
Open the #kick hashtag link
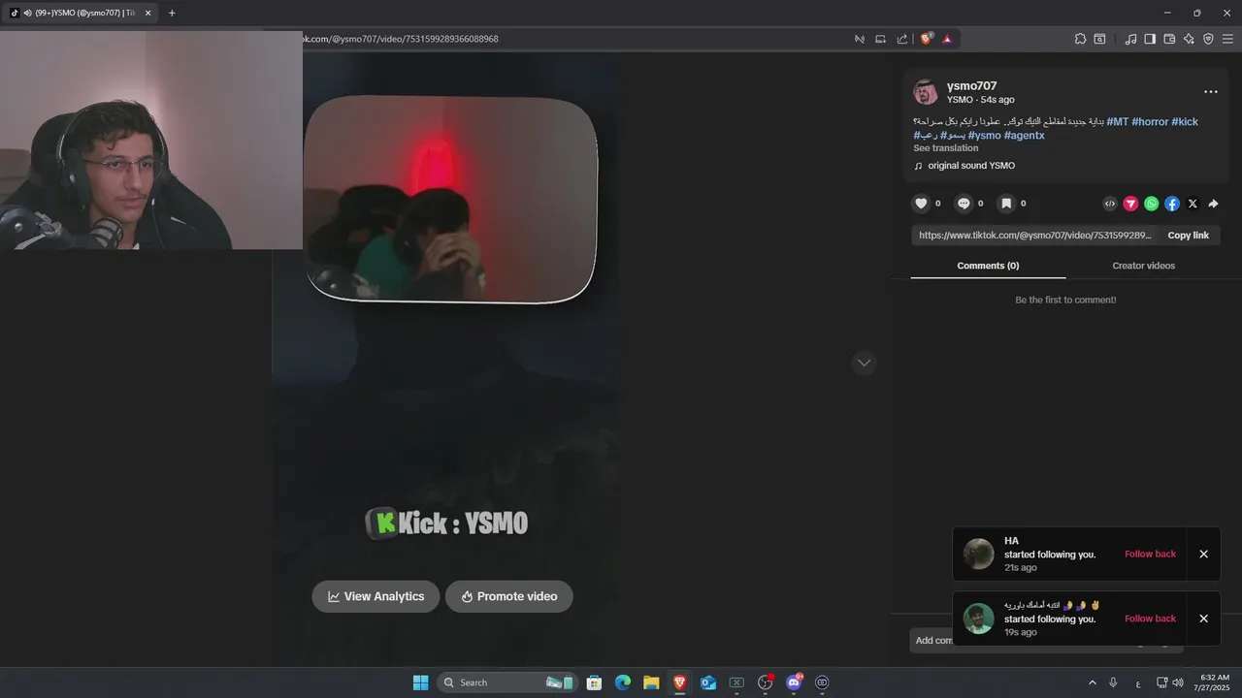(x=1185, y=122)
